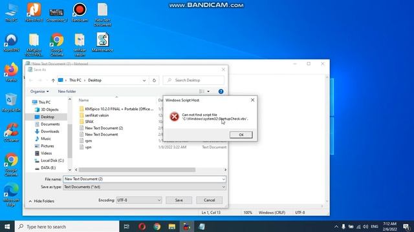Open volume control in system tray
This screenshot has height=232, width=414.
[365, 226]
